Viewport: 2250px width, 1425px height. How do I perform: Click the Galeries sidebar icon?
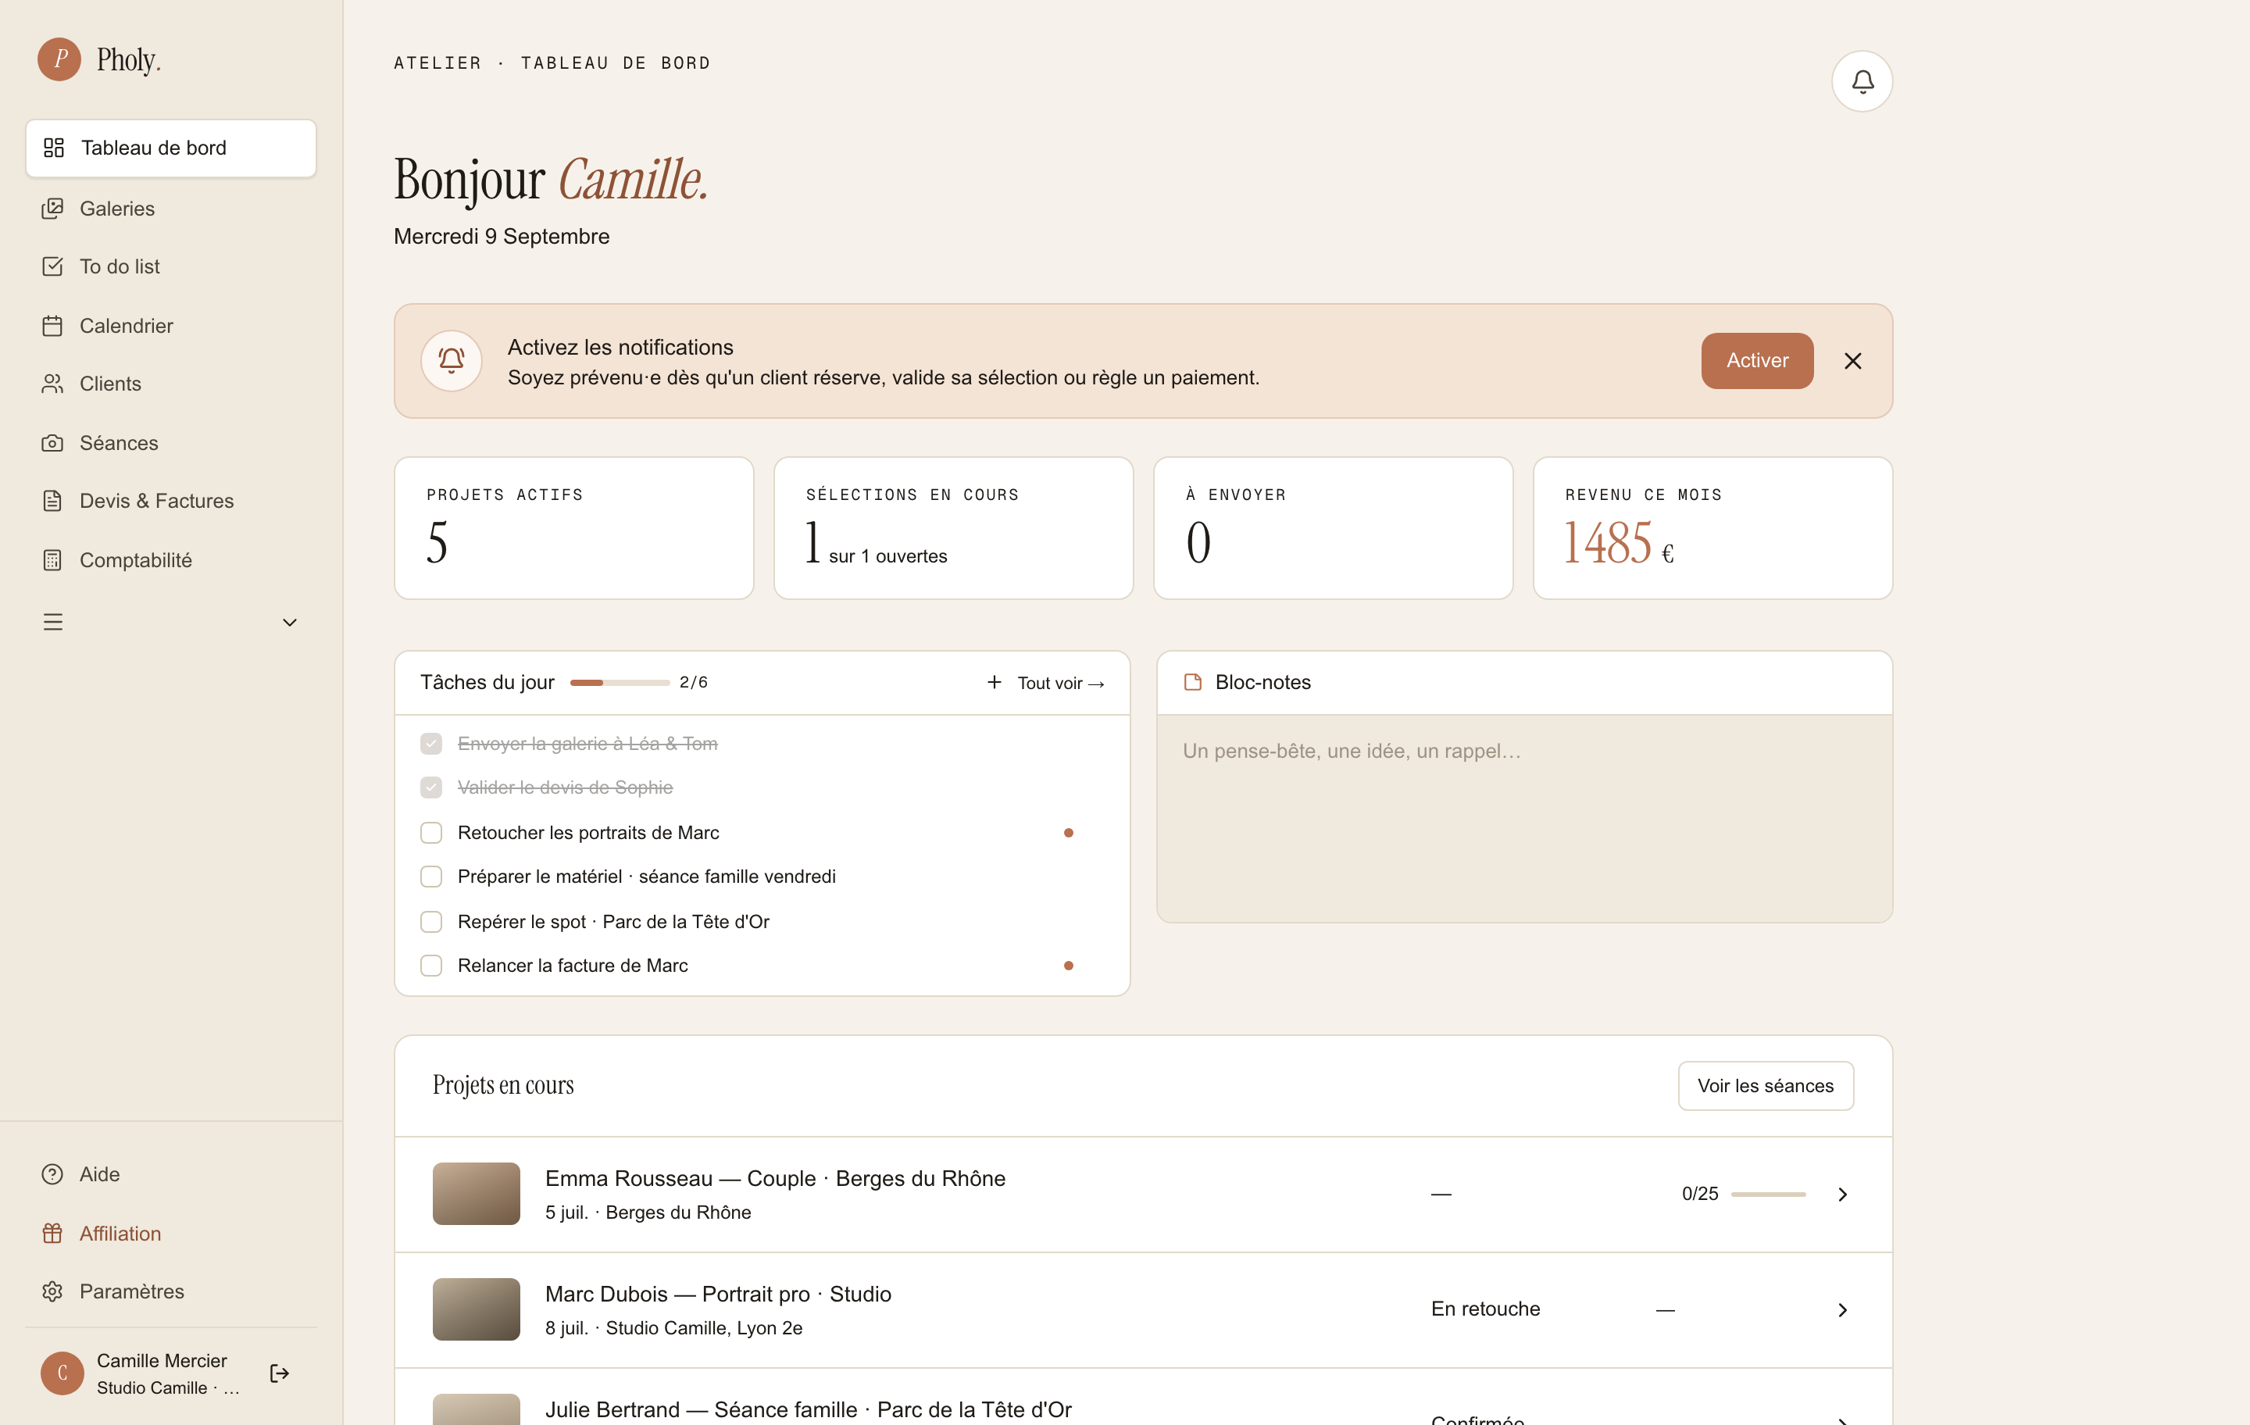coord(52,209)
